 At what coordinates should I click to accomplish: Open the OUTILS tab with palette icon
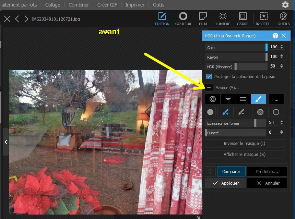point(284,19)
